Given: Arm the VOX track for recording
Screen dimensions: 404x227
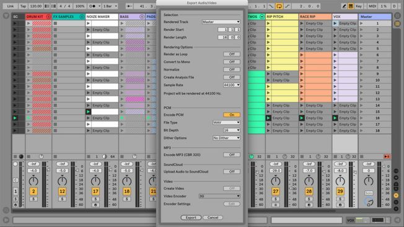Looking at the screenshot, I should 340,205.
